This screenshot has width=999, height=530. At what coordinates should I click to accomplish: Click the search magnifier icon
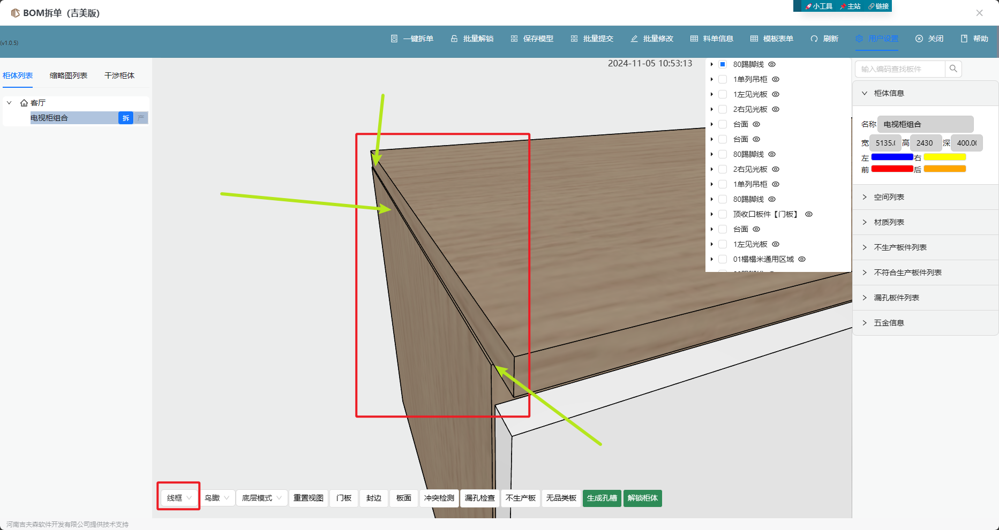(x=953, y=69)
